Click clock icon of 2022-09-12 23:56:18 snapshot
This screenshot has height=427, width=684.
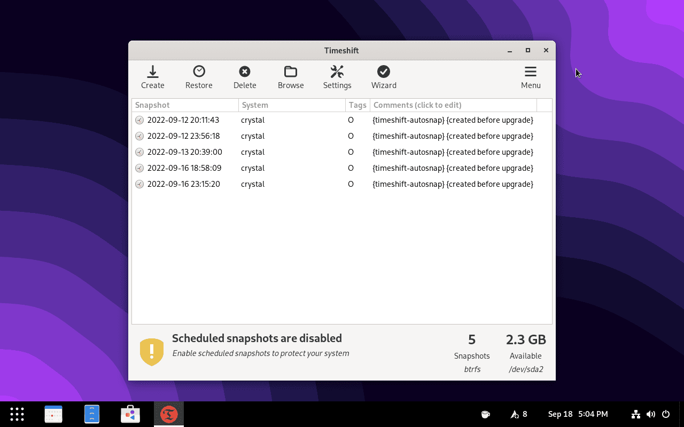[139, 136]
